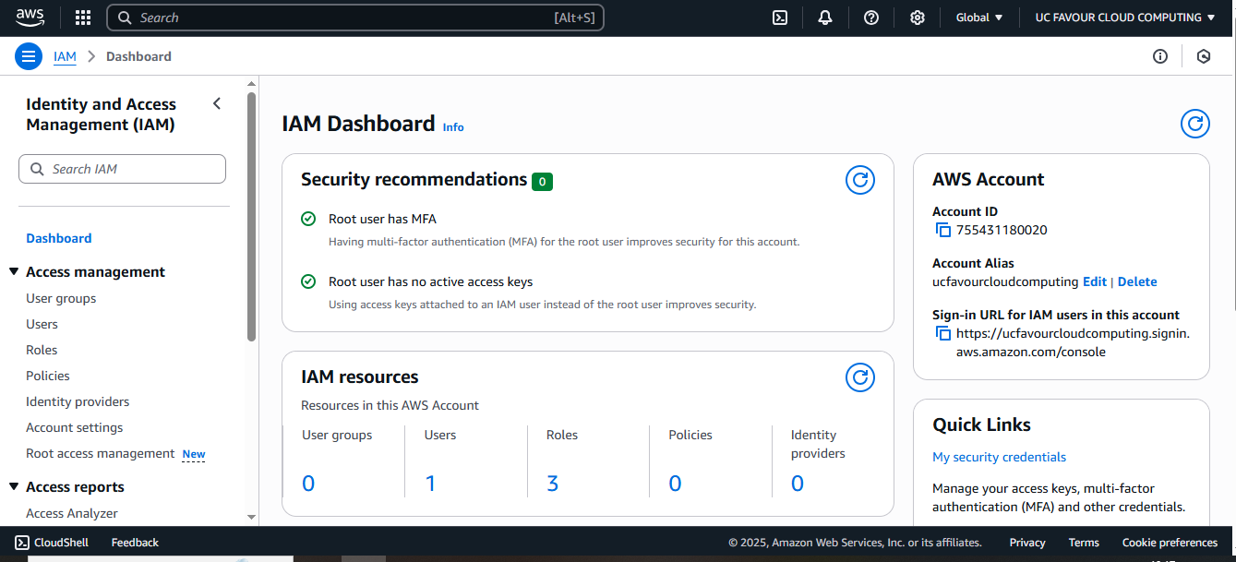
Task: Click the CloudShell icon in footer
Action: pos(22,543)
